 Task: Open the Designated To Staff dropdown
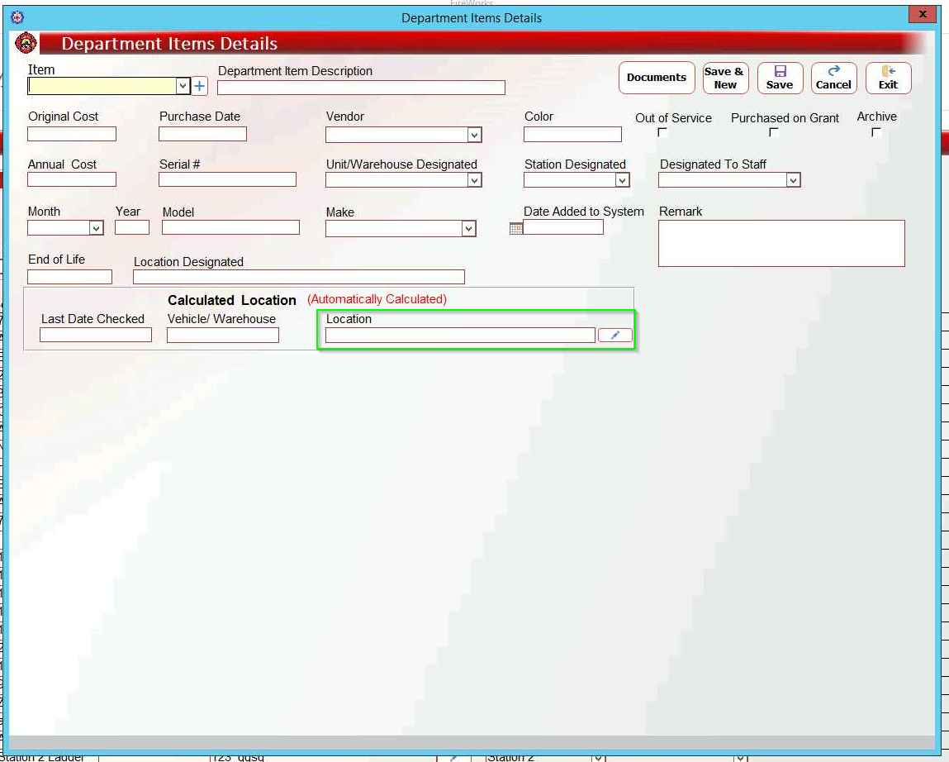793,180
